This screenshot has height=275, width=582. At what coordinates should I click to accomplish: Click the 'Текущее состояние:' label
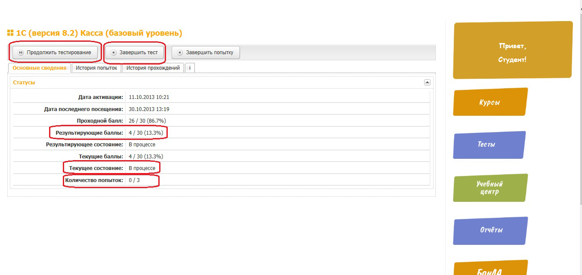click(96, 168)
